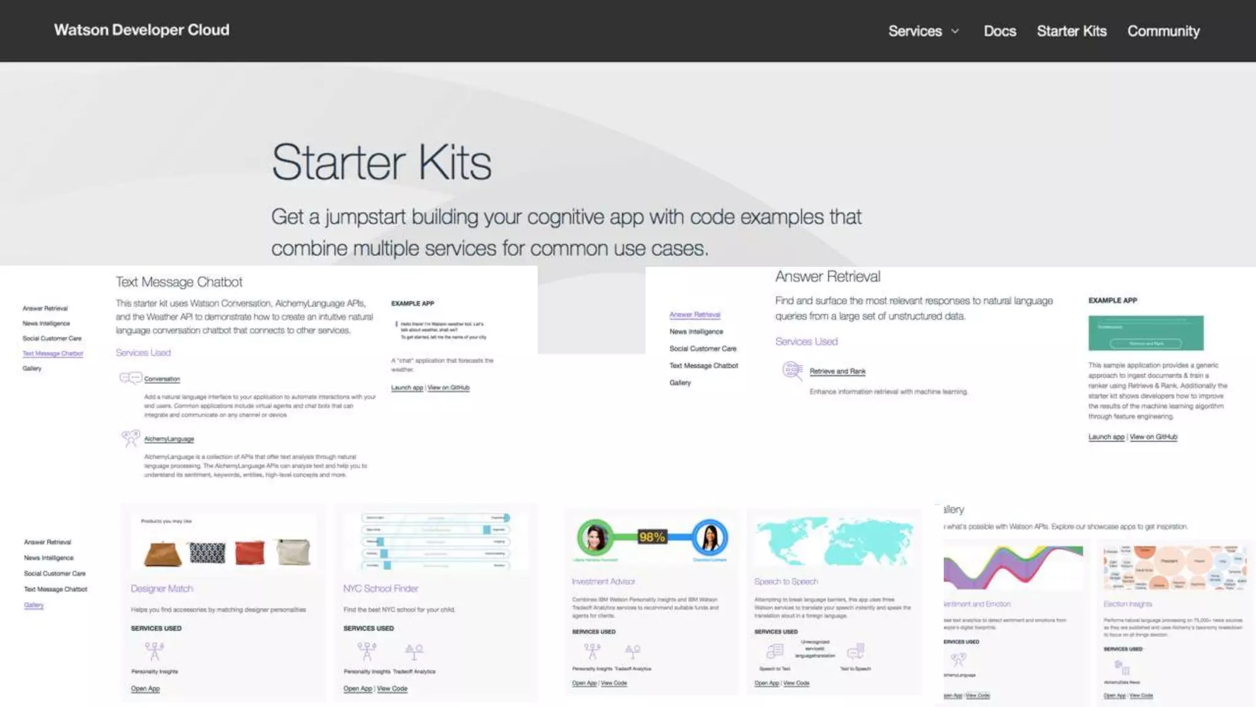This screenshot has height=707, width=1256.
Task: Select Text Message Chatbot in Gallery page sidebar
Action: click(x=55, y=589)
